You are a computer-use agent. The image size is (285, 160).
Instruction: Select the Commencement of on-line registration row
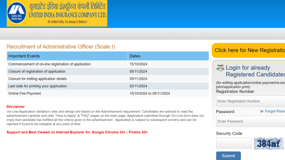tap(50, 64)
